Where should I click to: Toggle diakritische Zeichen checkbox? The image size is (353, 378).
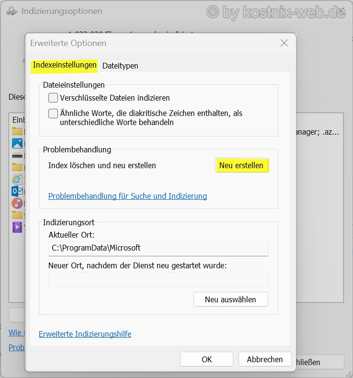pyautogui.click(x=53, y=113)
